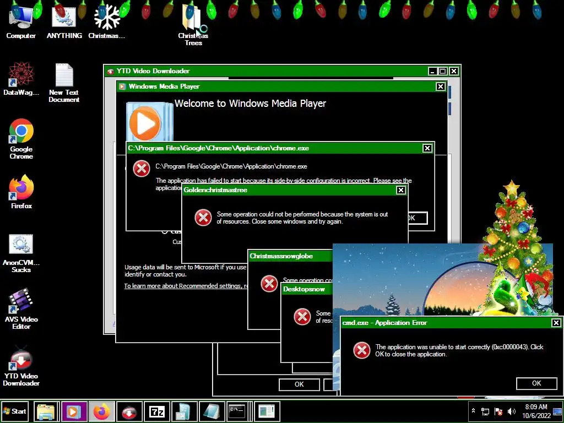Click the Start button
Screen dimensions: 564x423
(15, 411)
